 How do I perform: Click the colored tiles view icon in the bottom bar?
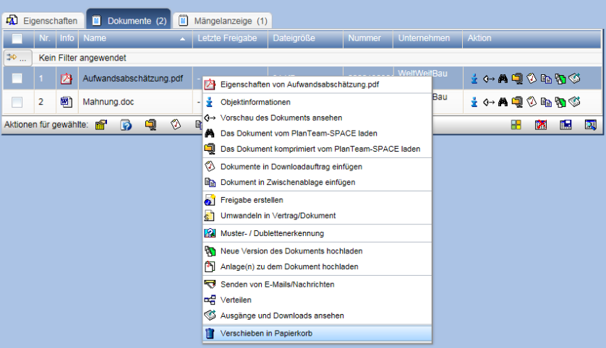(516, 125)
